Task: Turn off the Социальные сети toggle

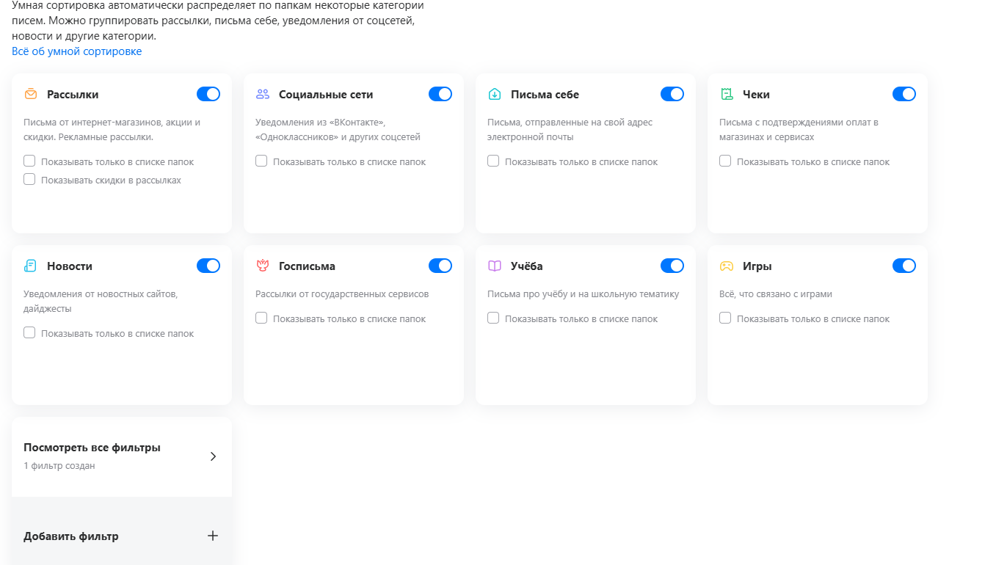Action: click(440, 94)
